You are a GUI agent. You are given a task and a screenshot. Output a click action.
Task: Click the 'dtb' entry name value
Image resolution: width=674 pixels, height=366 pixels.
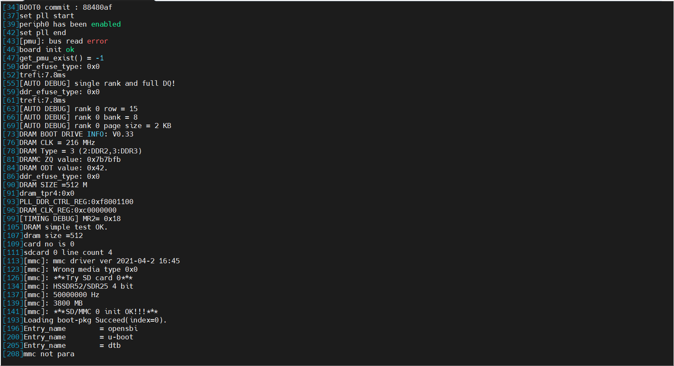[x=114, y=345]
